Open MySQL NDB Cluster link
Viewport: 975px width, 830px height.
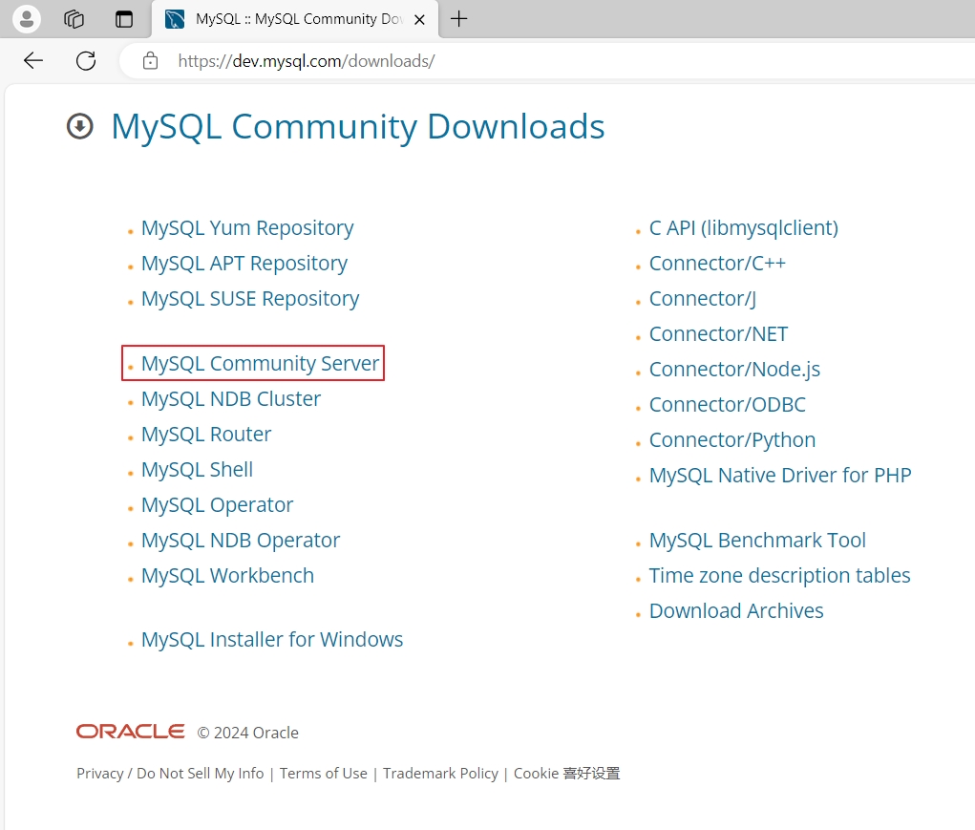click(x=231, y=398)
